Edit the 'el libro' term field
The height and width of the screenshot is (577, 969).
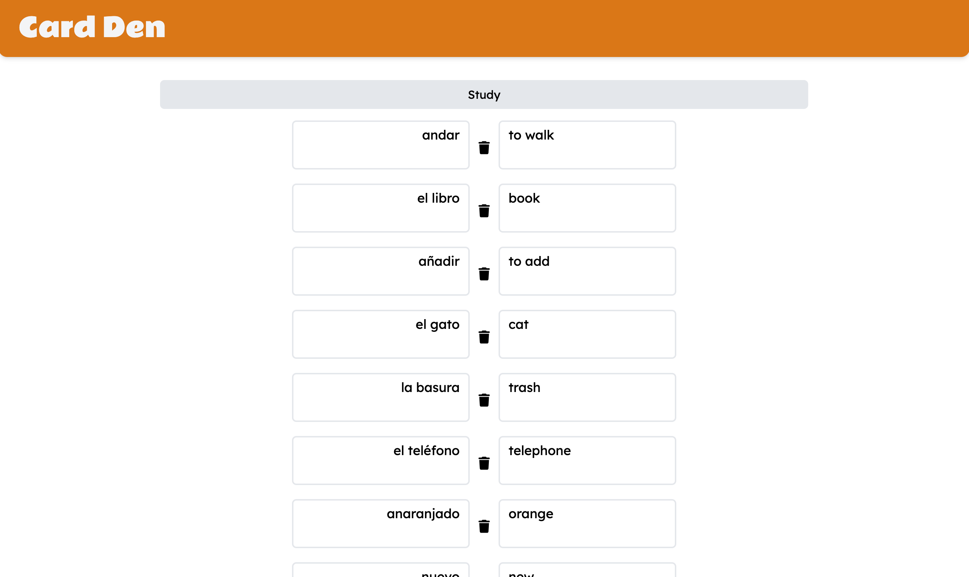click(381, 208)
